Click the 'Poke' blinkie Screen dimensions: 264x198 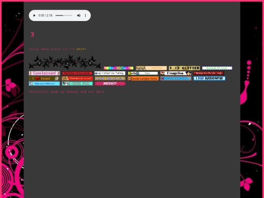click(143, 73)
